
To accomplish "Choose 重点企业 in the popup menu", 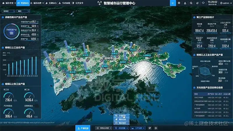I will click(121, 119).
